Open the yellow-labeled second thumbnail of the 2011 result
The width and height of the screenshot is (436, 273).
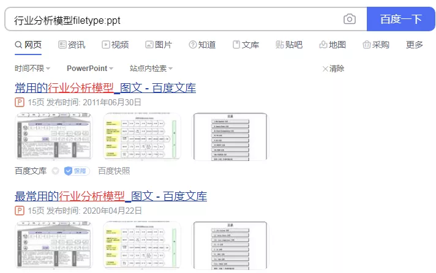[142, 136]
